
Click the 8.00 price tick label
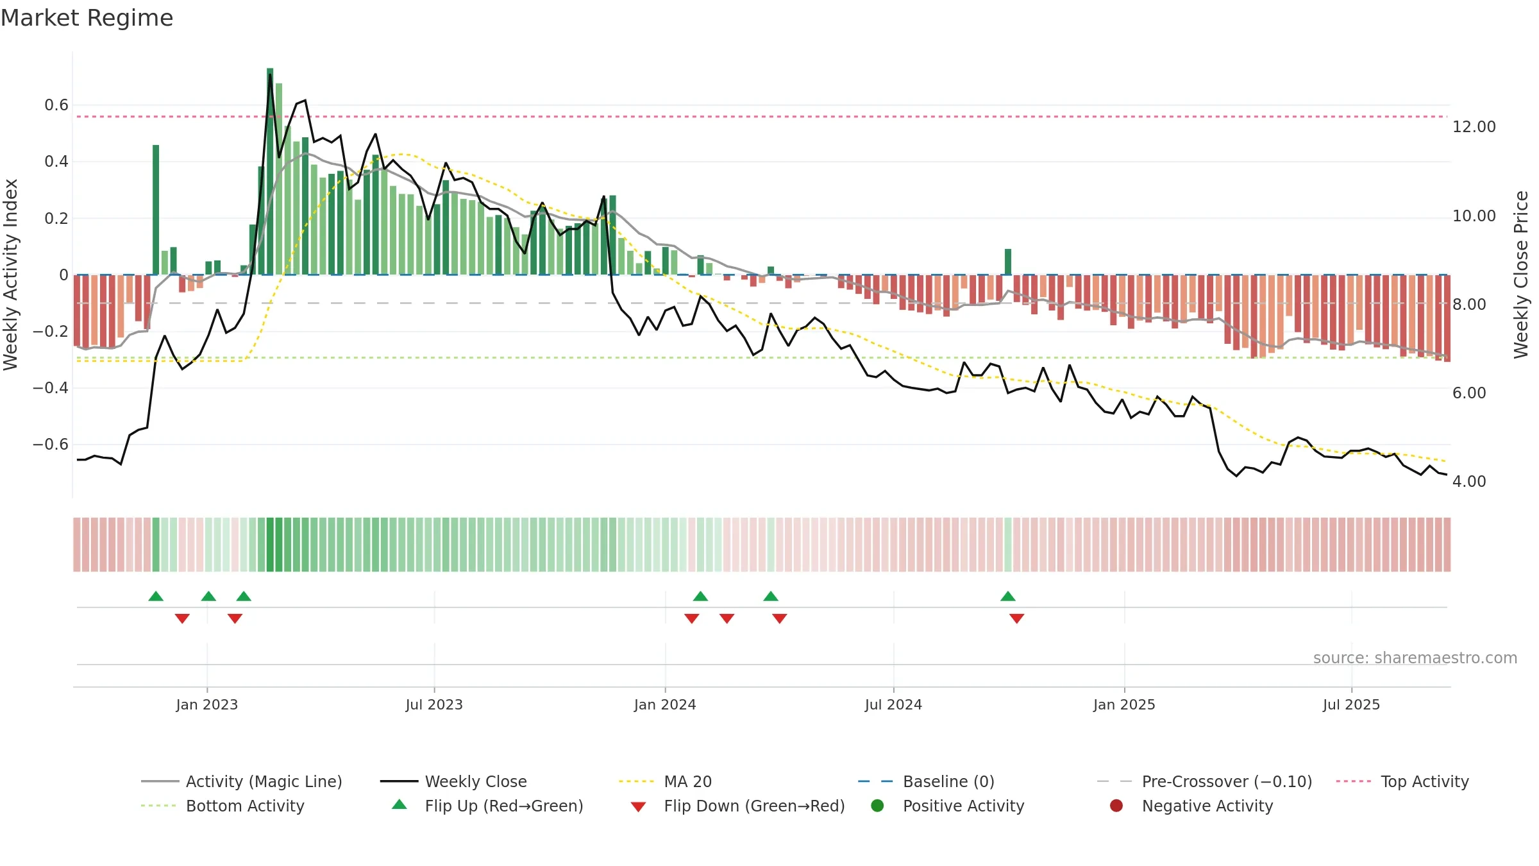point(1469,305)
